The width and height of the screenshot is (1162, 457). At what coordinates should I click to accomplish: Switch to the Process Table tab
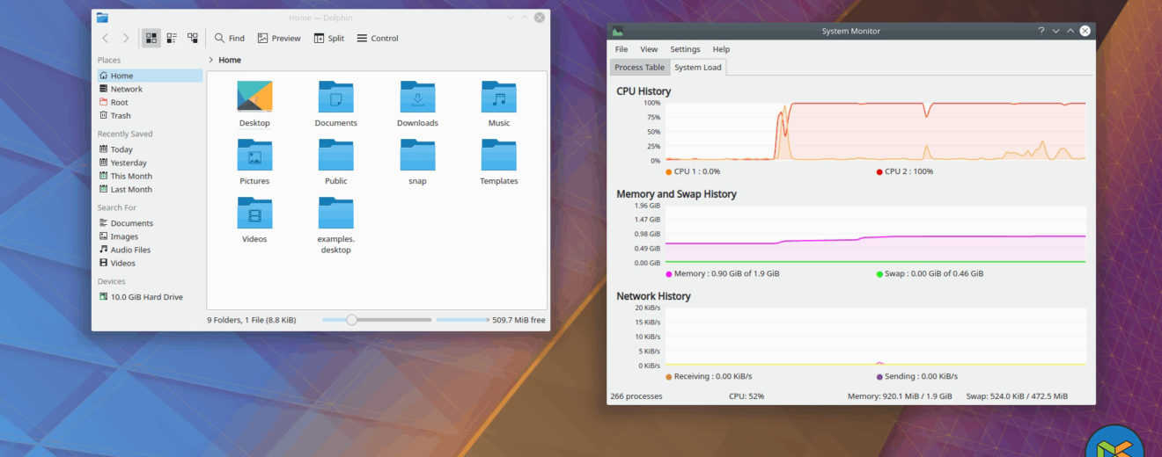point(639,68)
